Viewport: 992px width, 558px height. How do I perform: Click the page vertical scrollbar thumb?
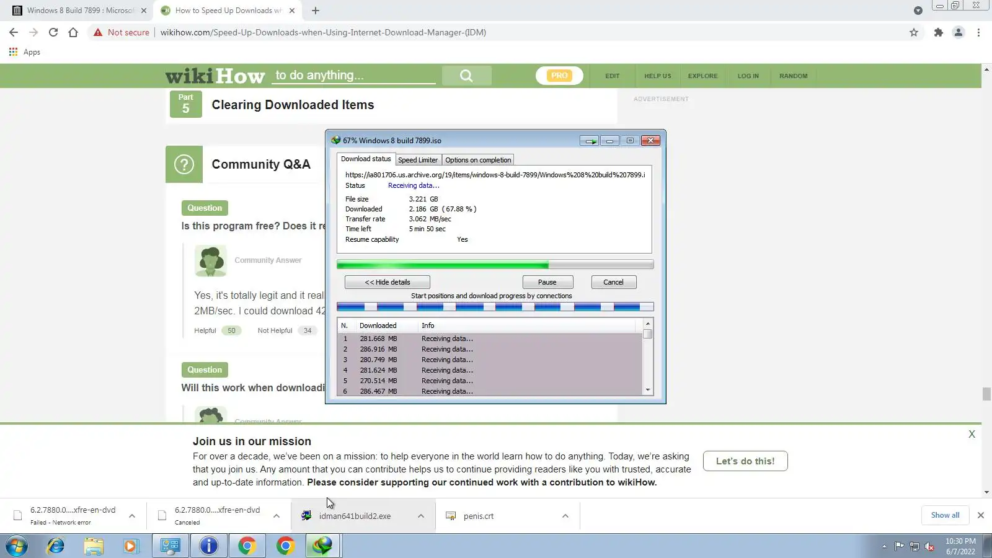[986, 394]
